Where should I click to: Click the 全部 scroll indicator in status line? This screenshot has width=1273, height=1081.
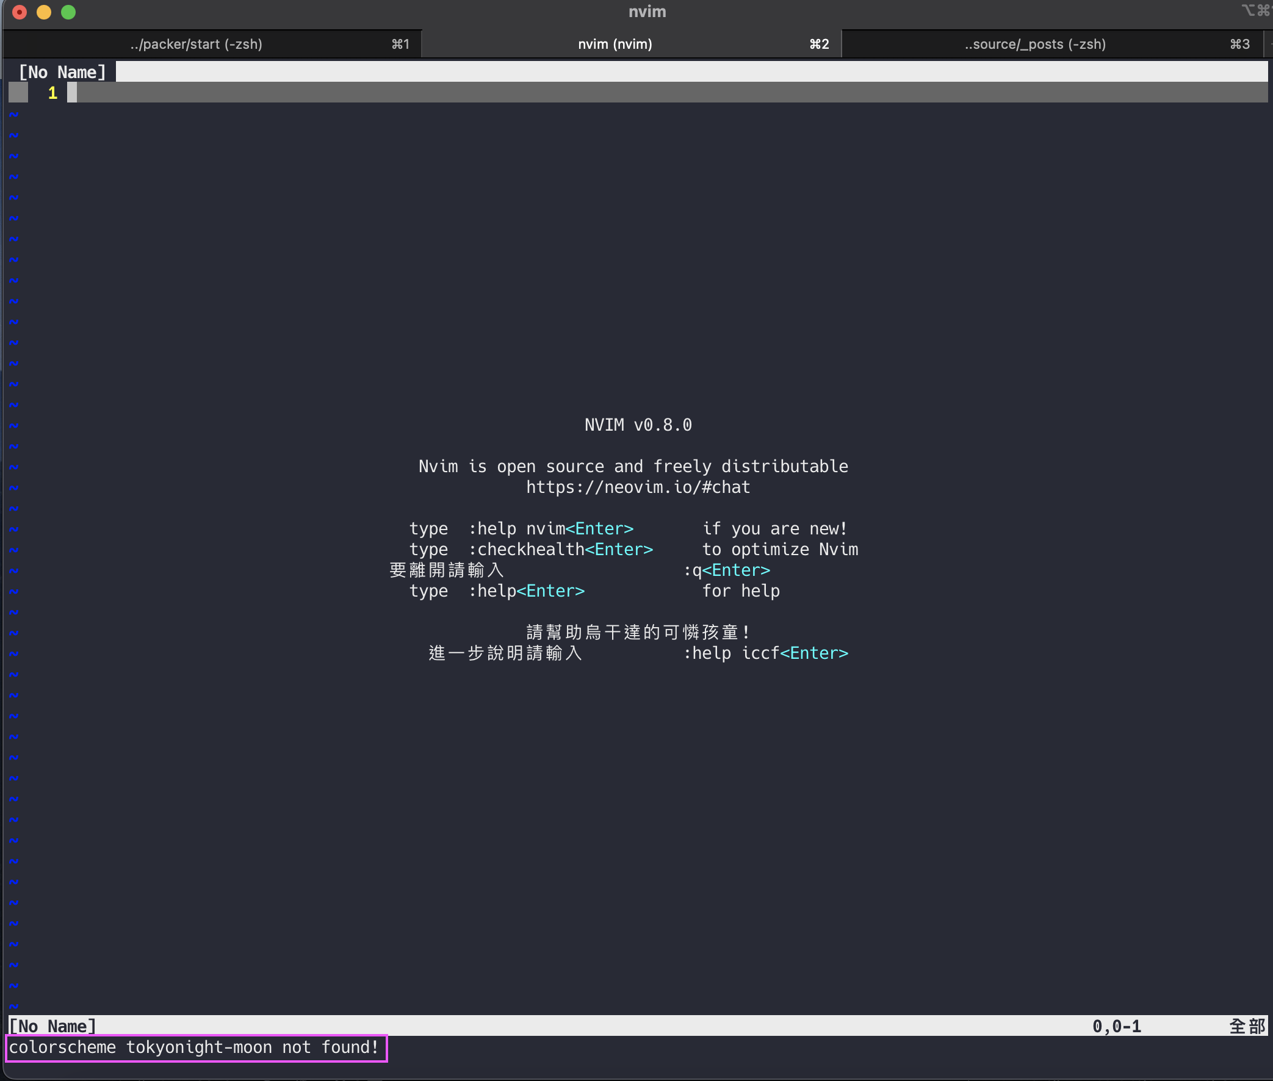click(x=1247, y=1026)
